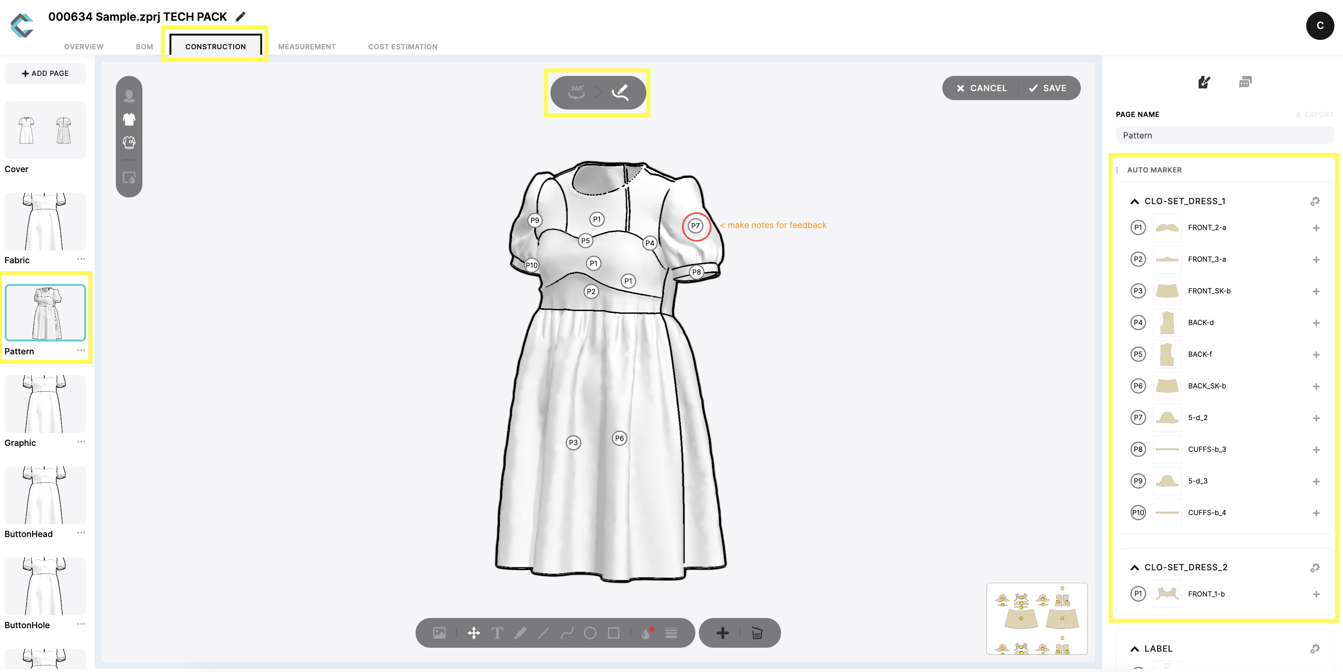This screenshot has height=672, width=1343.
Task: Collapse the CLO-SET_DRESS_2 section
Action: (1134, 568)
